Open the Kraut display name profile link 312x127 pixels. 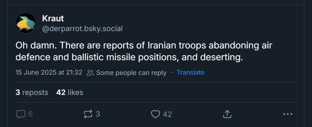(53, 18)
